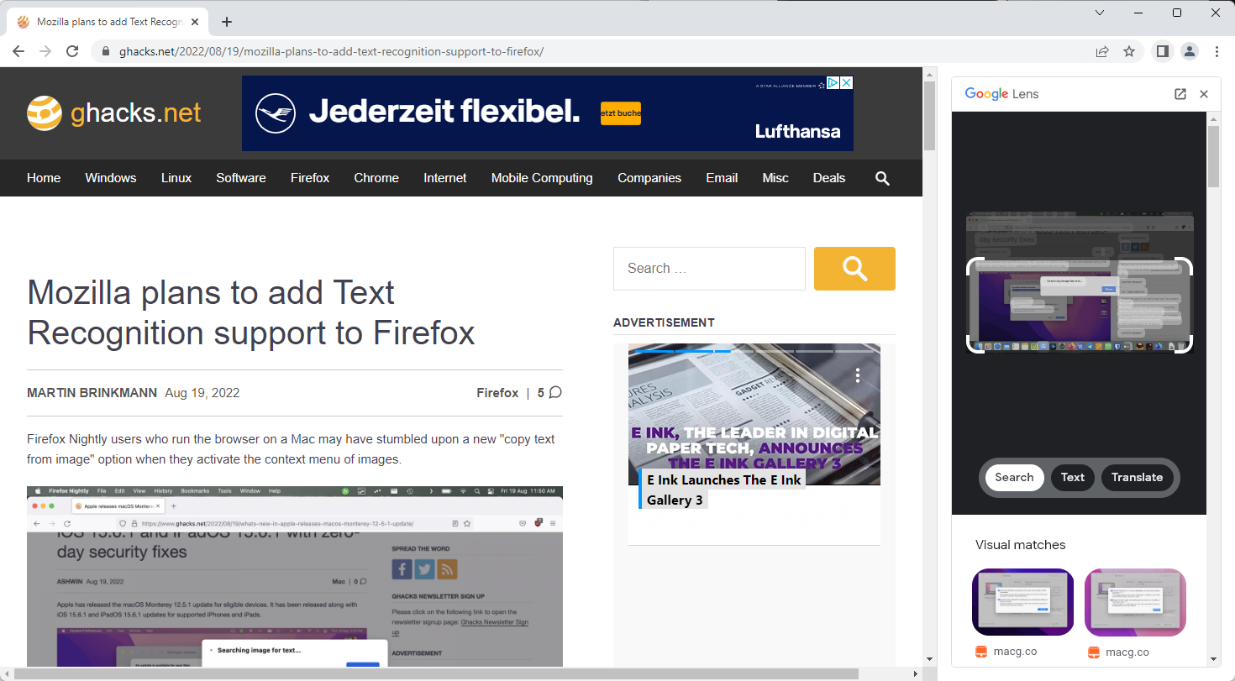Click the comments bubble icon beside 5

click(x=555, y=392)
